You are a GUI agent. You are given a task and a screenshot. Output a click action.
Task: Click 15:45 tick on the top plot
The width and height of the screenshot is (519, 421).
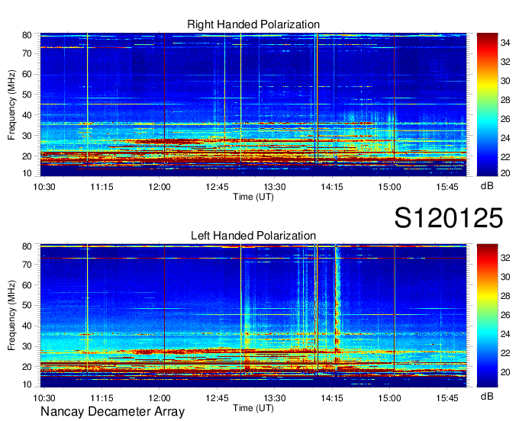tap(447, 187)
